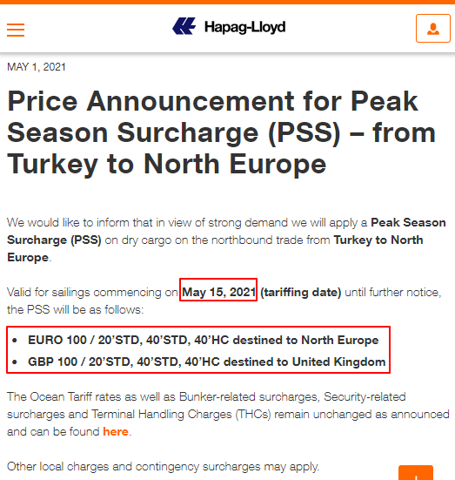Click the "Other local charges" sentence
The image size is (455, 480).
click(x=163, y=467)
